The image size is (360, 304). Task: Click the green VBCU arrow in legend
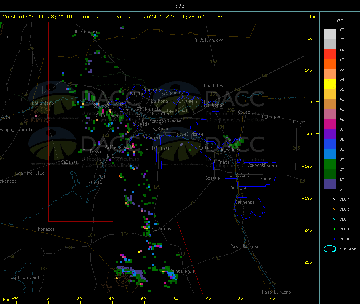coord(330,229)
